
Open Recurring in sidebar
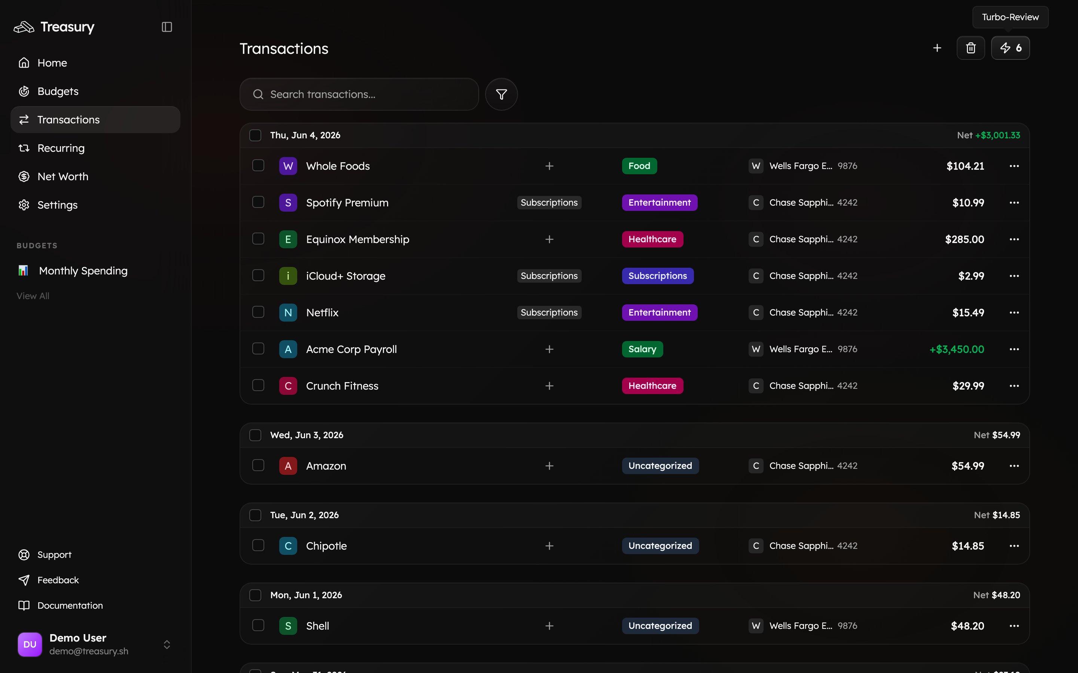coord(95,148)
